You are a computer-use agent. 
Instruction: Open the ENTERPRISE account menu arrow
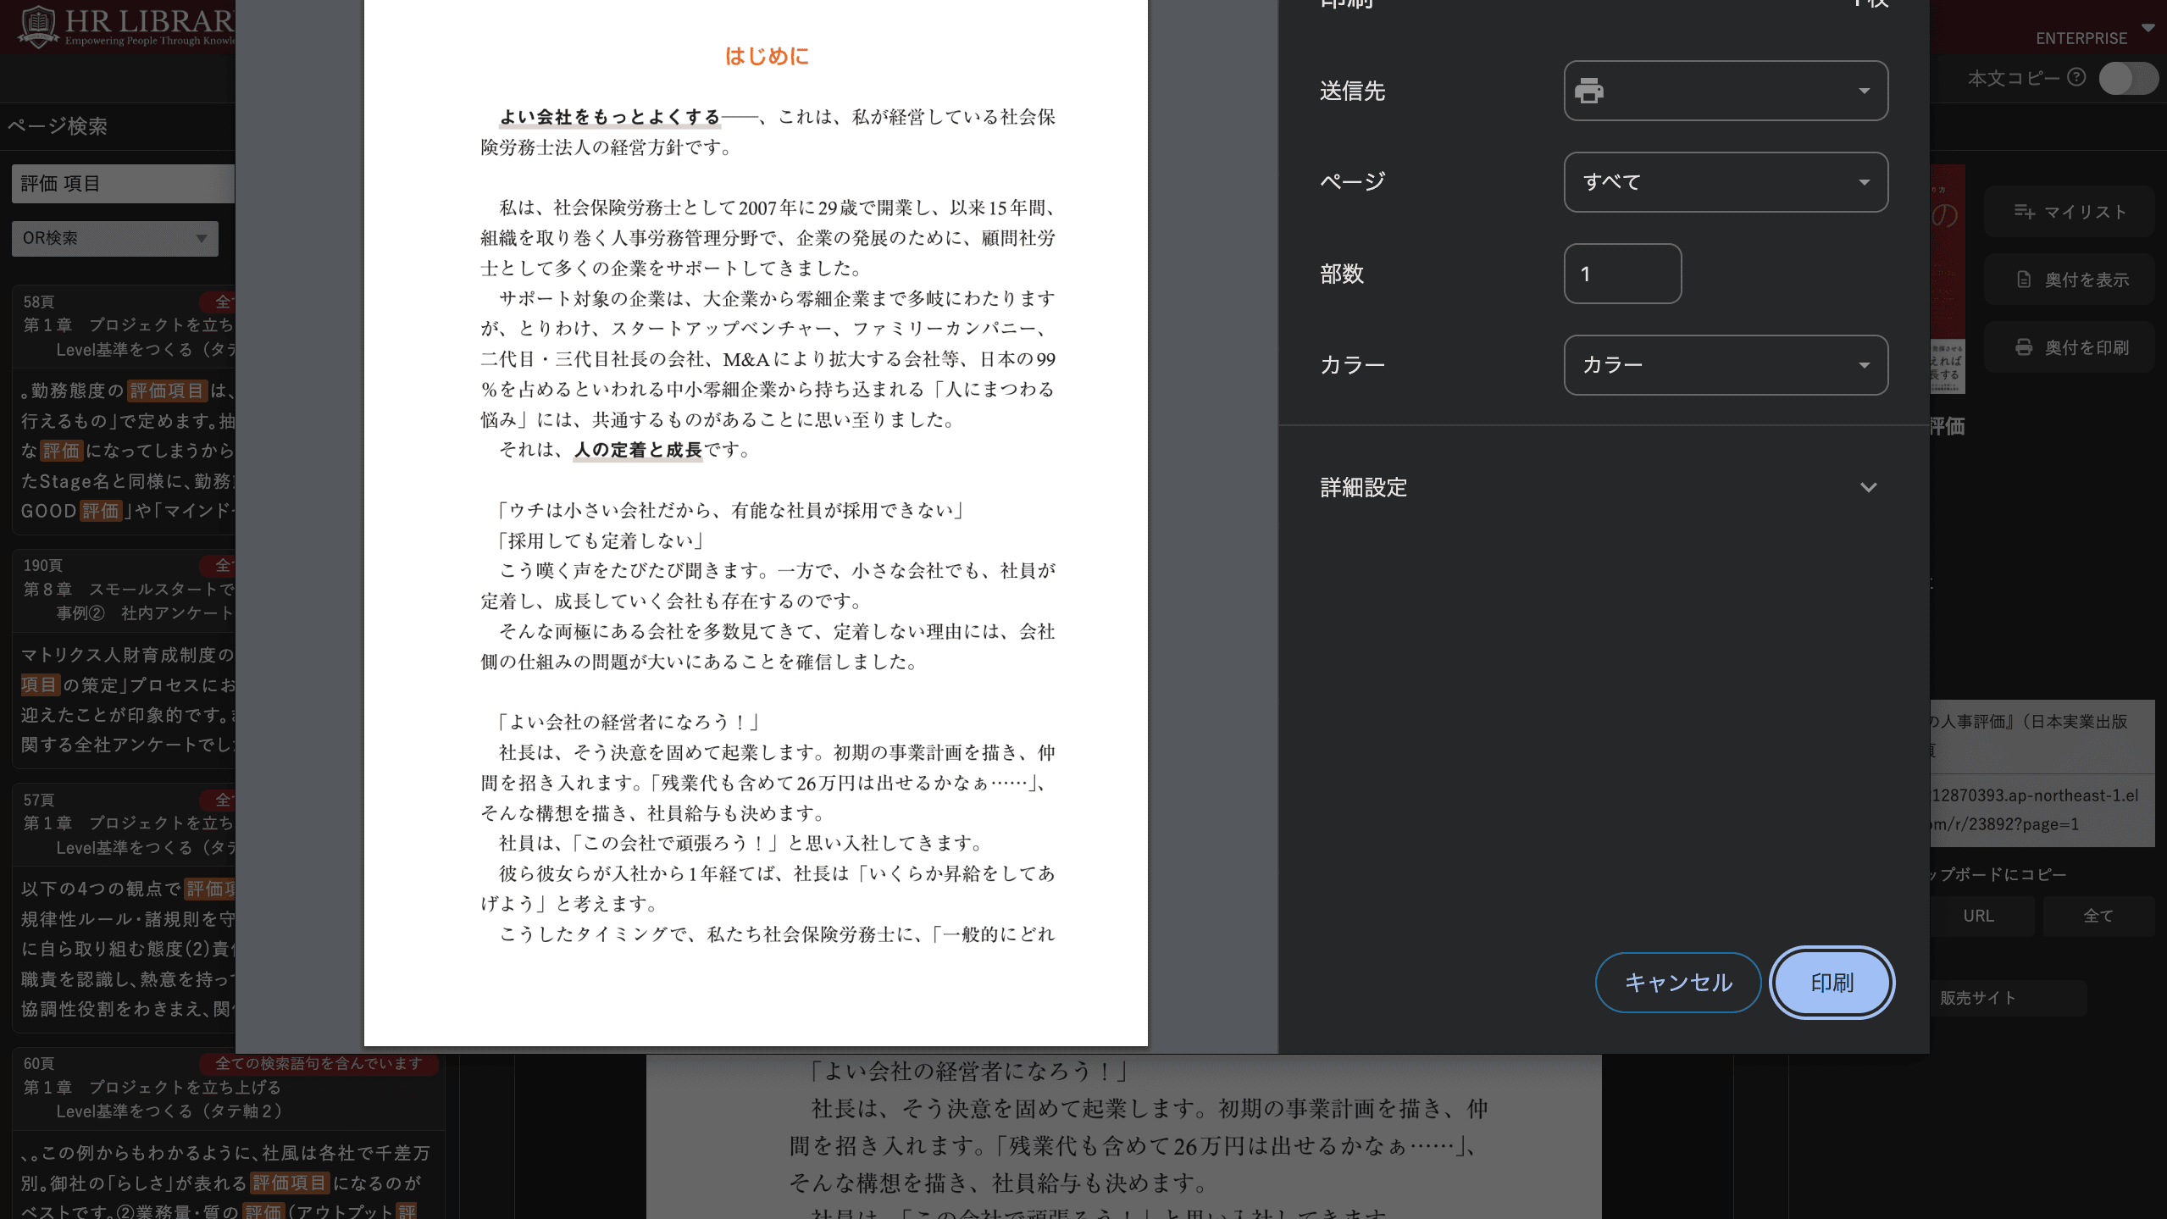coord(2148,28)
